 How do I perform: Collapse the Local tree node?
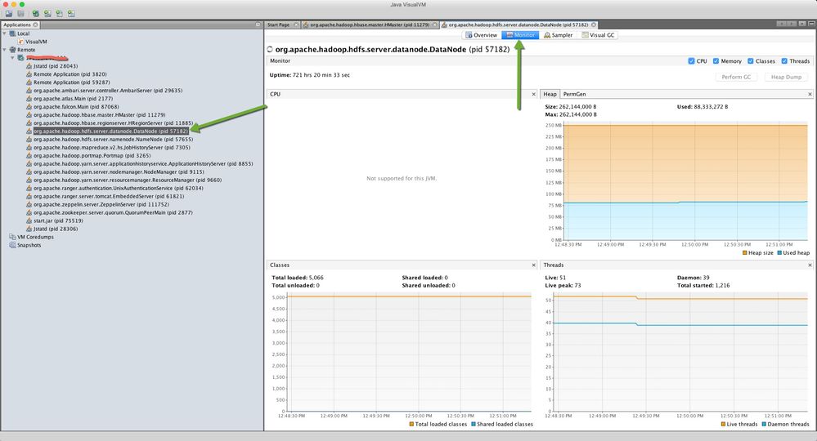tap(5, 33)
